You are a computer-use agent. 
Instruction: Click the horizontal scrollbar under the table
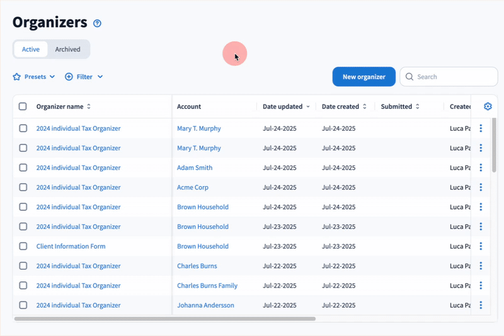164,319
